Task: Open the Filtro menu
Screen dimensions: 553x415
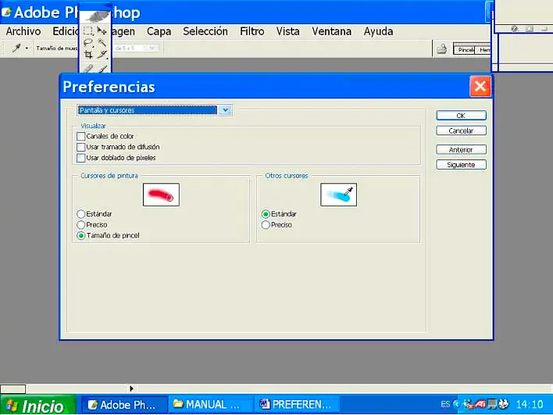Action: [252, 31]
